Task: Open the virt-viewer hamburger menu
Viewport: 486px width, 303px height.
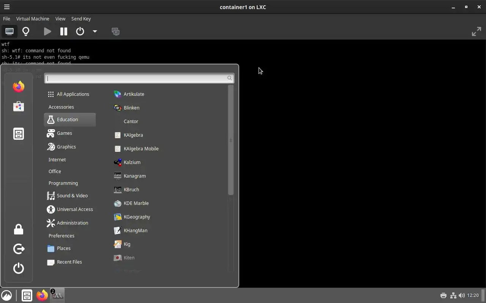Action: pyautogui.click(x=6, y=7)
